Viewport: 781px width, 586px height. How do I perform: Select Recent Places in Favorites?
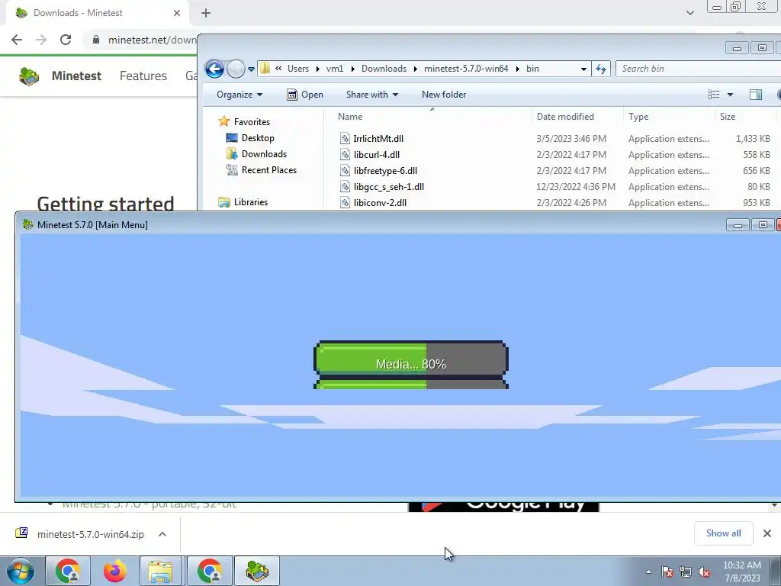[262, 170]
